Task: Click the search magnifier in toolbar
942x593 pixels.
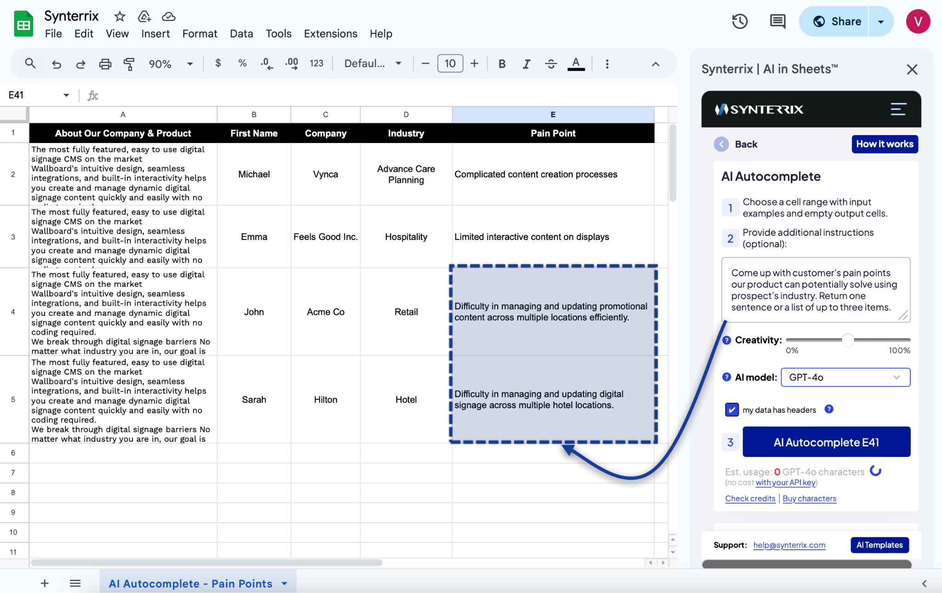Action: (30, 63)
